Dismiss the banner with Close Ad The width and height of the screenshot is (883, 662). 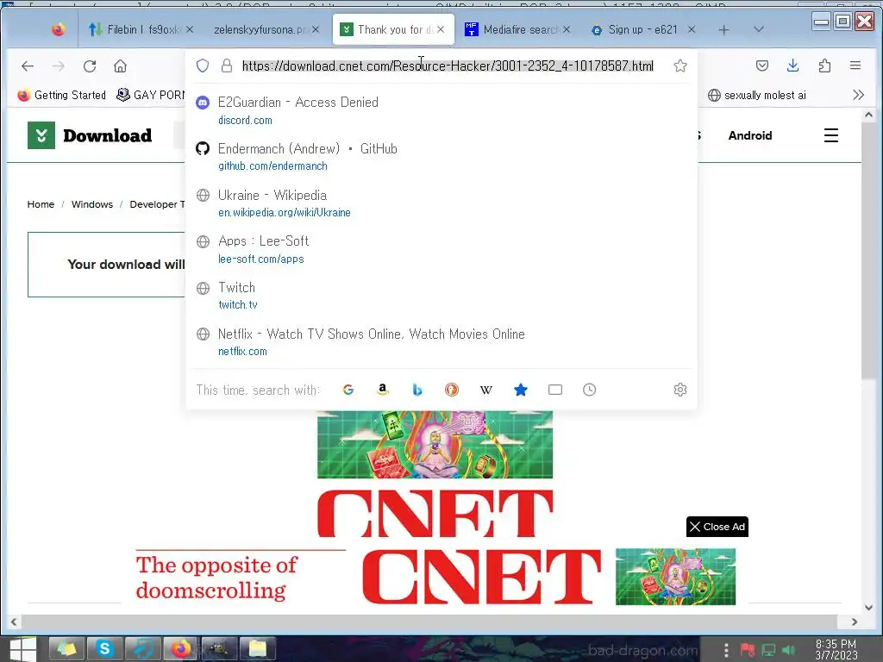[x=717, y=527]
